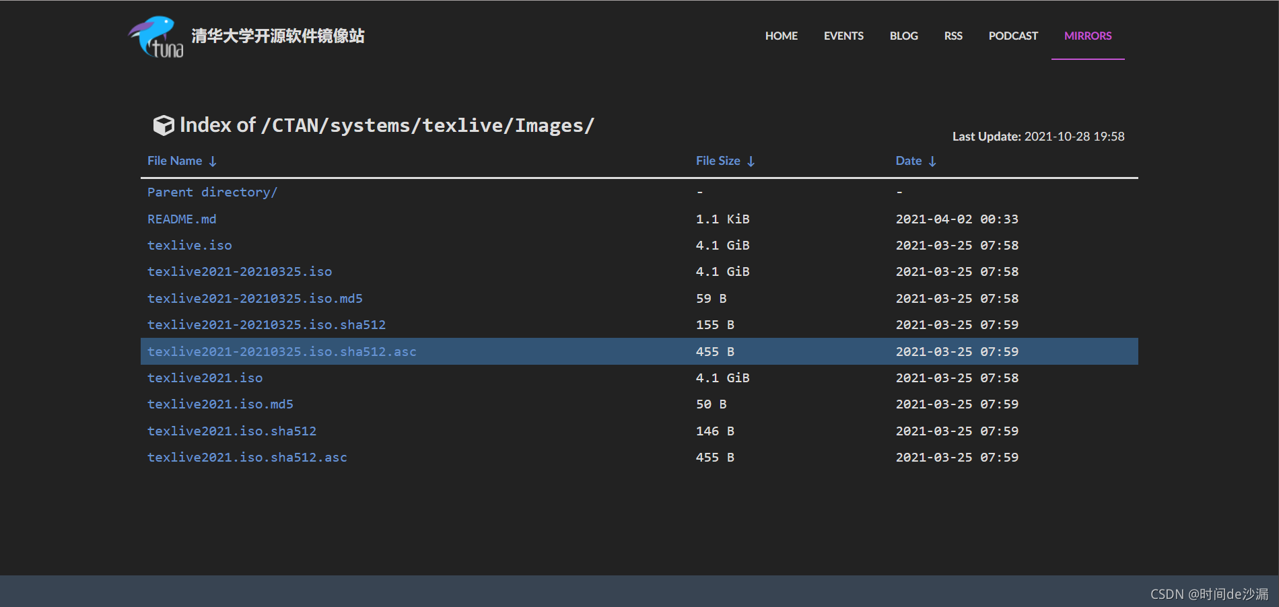The width and height of the screenshot is (1279, 607).
Task: Open texlive2021-20210325.iso.sha512 link
Action: [267, 325]
